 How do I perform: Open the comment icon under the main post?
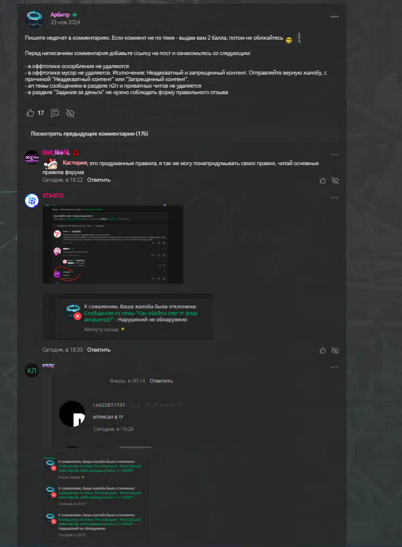55,113
